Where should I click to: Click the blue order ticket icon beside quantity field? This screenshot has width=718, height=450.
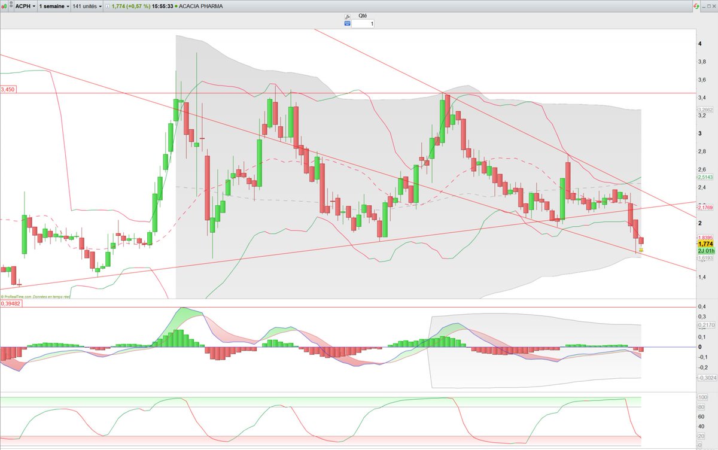347,24
